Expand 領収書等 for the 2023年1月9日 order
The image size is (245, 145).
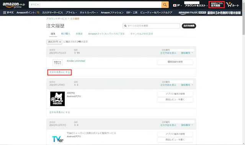[187, 85]
